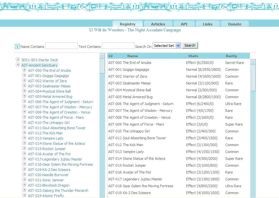Open AST-018-Gear Golem the Moving Fortress tree link
The height and width of the screenshot is (198, 279).
(x=60, y=164)
